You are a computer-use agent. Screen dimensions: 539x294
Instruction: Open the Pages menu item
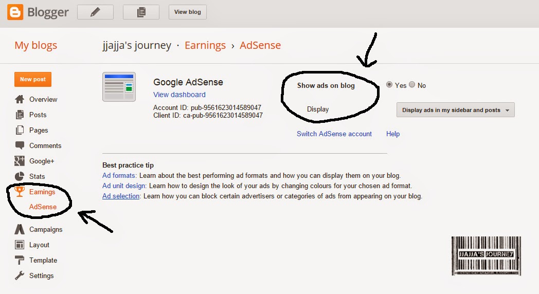(39, 130)
